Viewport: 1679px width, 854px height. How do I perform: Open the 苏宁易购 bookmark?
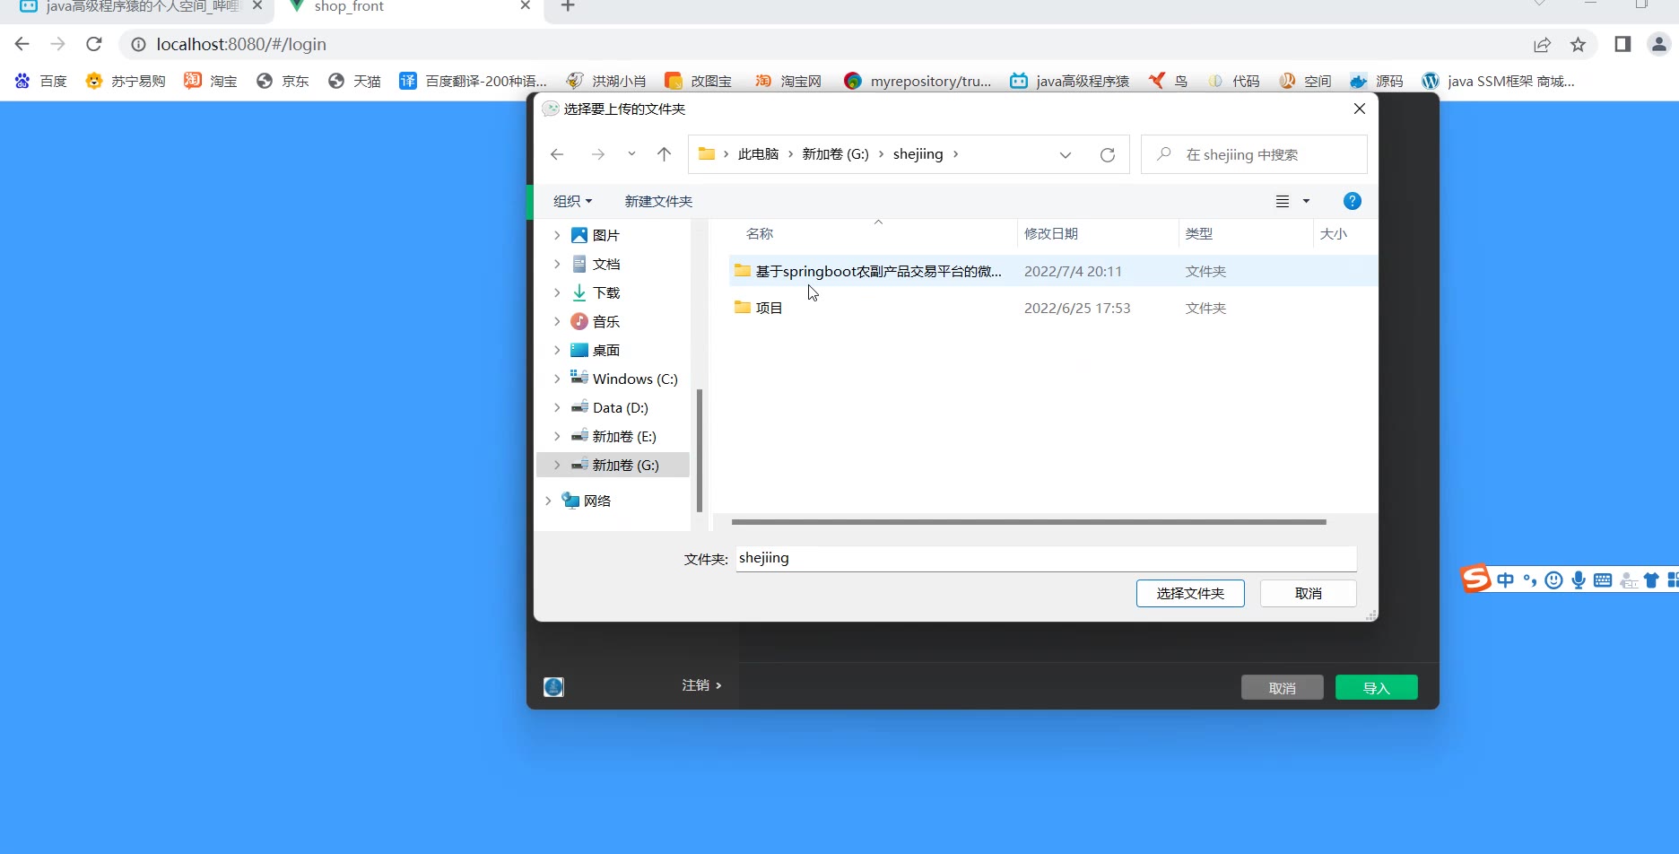point(126,81)
